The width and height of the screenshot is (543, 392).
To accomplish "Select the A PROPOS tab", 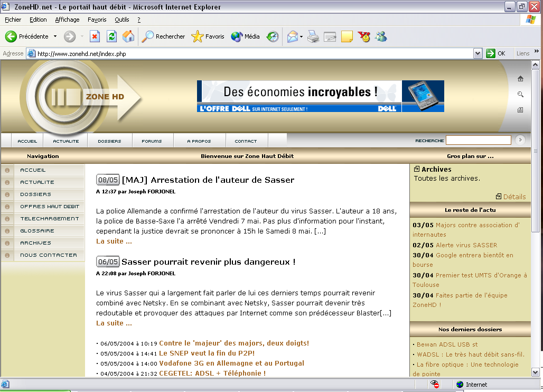I will coord(199,141).
